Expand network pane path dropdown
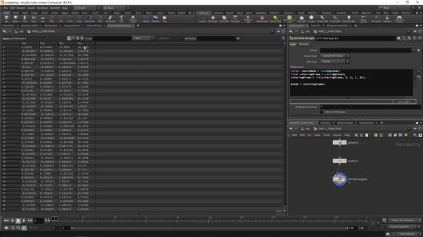 409,129
